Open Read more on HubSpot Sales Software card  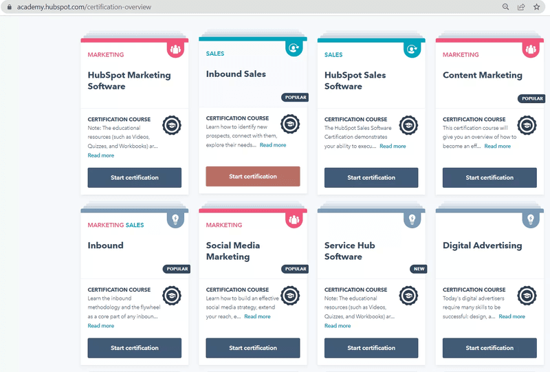click(x=393, y=146)
